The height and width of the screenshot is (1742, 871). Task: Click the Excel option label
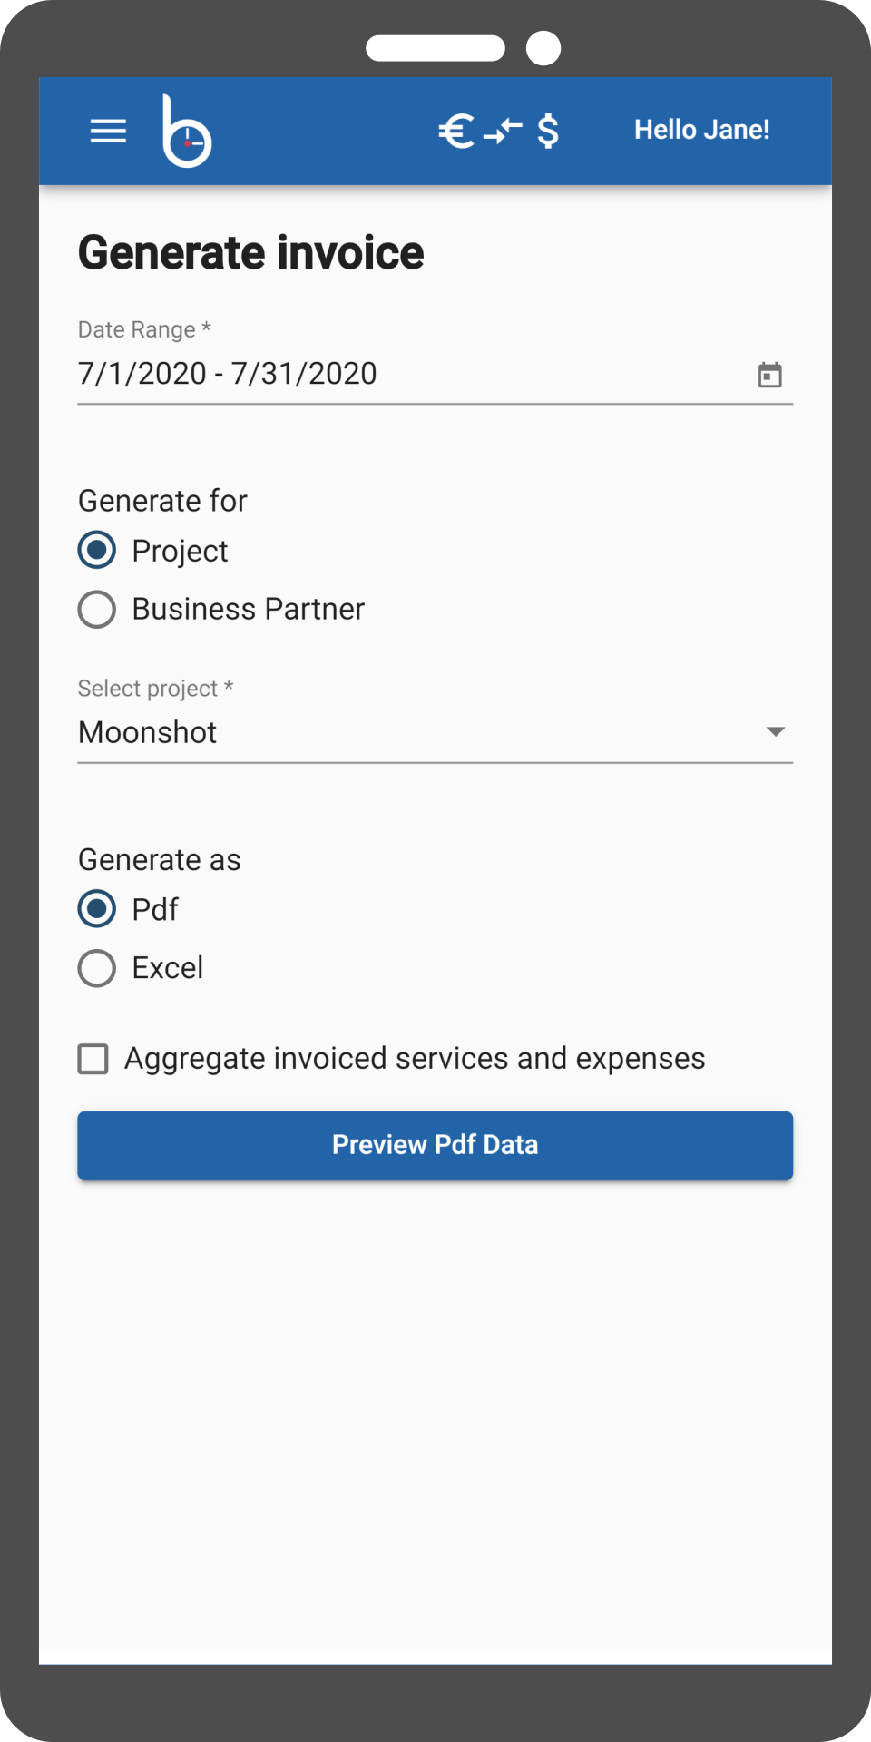pyautogui.click(x=168, y=968)
